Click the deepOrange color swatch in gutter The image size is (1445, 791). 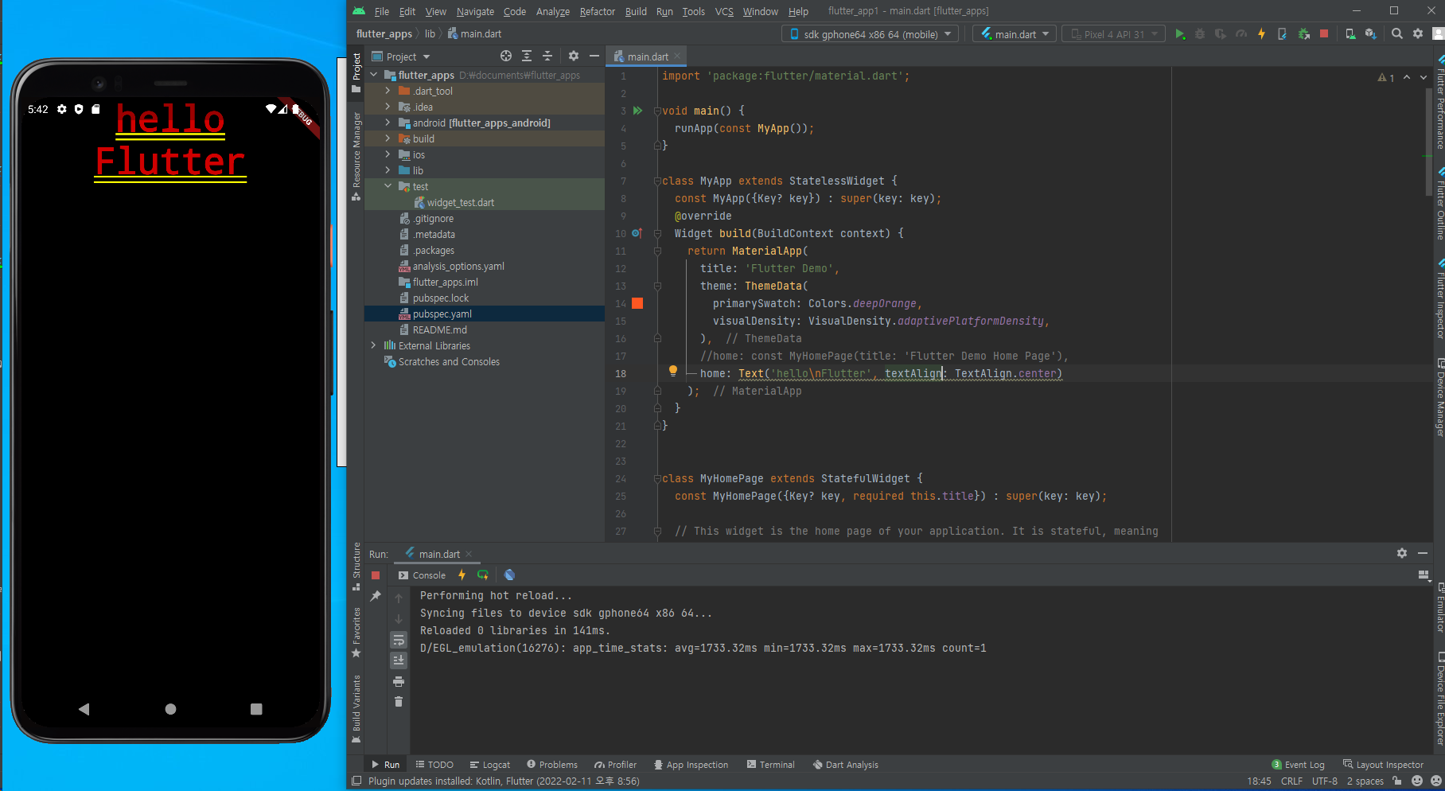click(x=637, y=303)
